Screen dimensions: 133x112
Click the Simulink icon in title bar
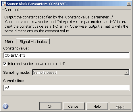pos(4,4)
